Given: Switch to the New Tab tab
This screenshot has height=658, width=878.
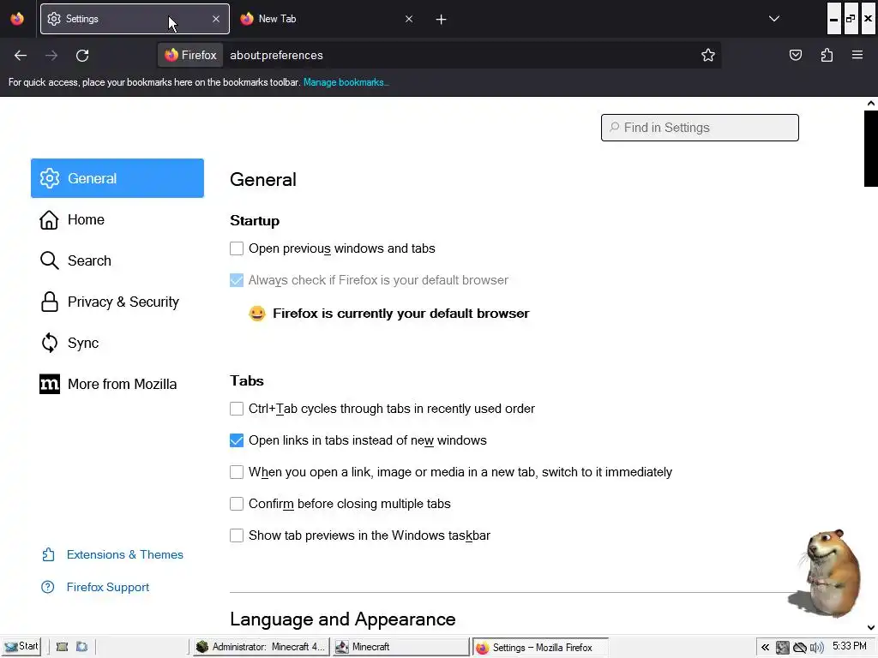Looking at the screenshot, I should click(x=325, y=19).
